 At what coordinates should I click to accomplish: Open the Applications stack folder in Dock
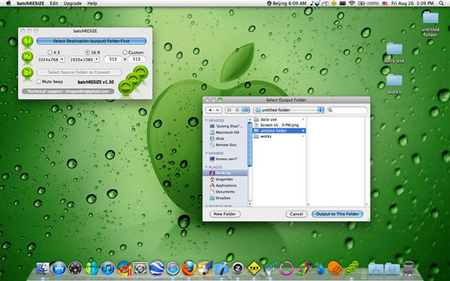pos(376,269)
